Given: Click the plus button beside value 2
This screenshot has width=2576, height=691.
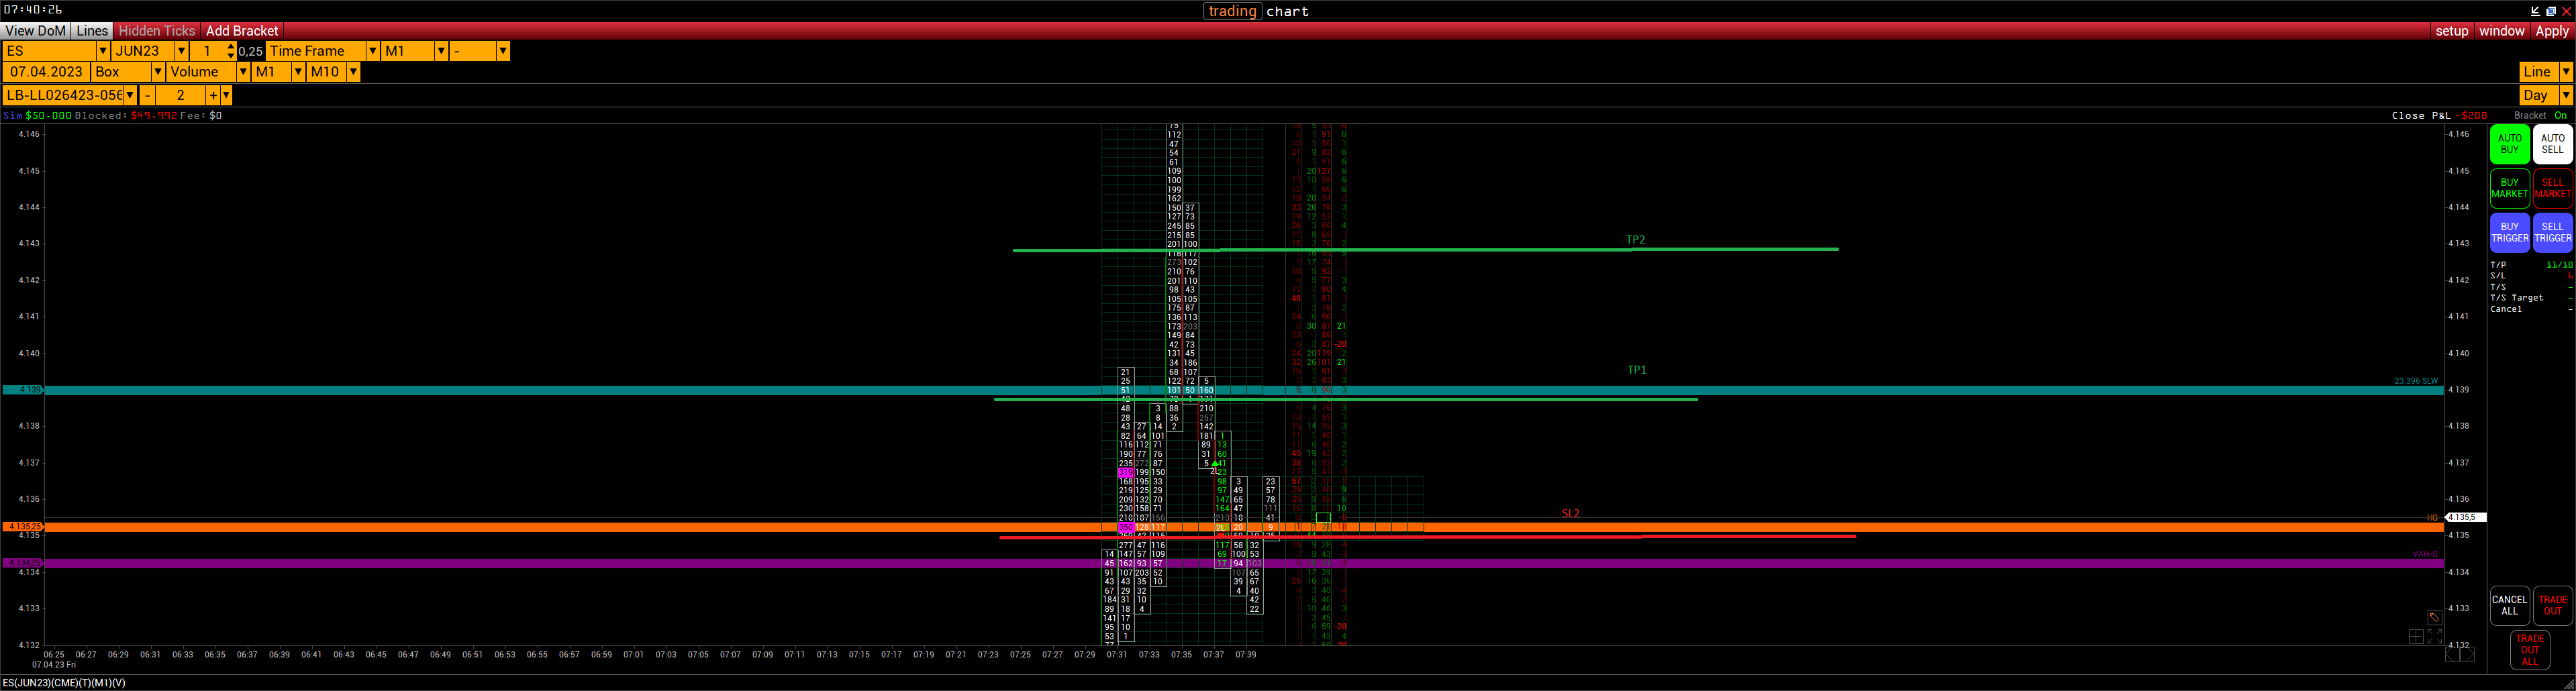Looking at the screenshot, I should (x=212, y=95).
